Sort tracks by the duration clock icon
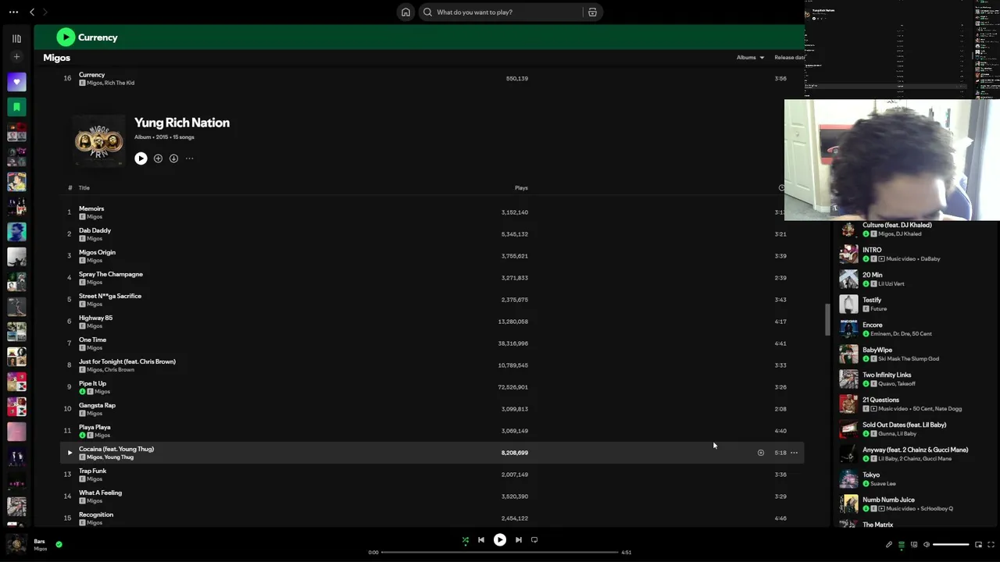1000x562 pixels. pyautogui.click(x=781, y=187)
